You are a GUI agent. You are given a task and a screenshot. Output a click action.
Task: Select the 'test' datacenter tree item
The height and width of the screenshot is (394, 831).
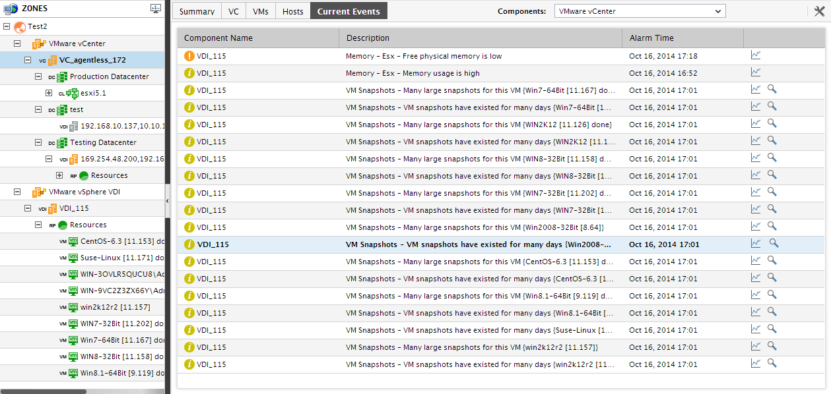77,109
